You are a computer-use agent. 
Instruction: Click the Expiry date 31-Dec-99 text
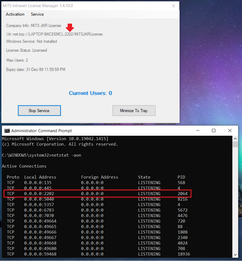tap(36, 70)
